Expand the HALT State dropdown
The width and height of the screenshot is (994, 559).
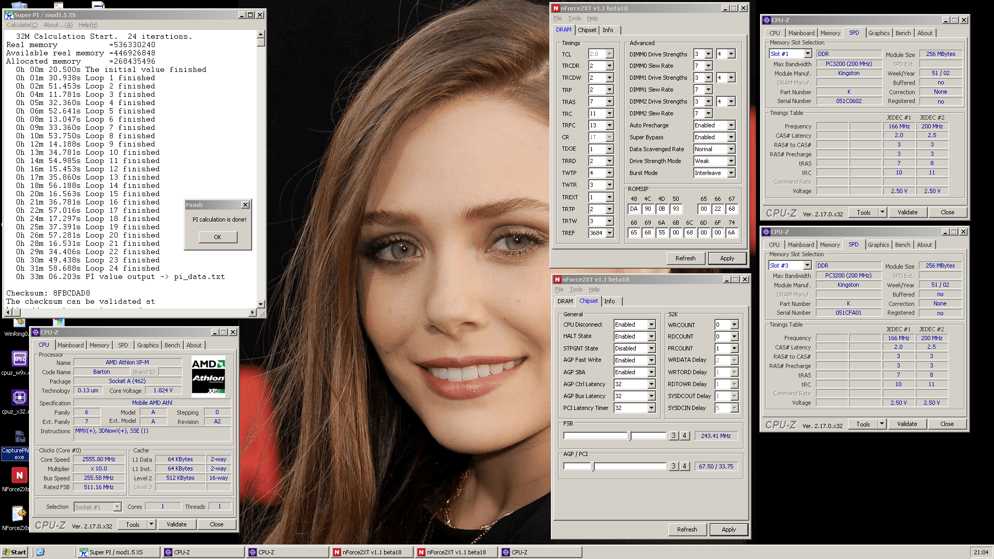pyautogui.click(x=651, y=336)
